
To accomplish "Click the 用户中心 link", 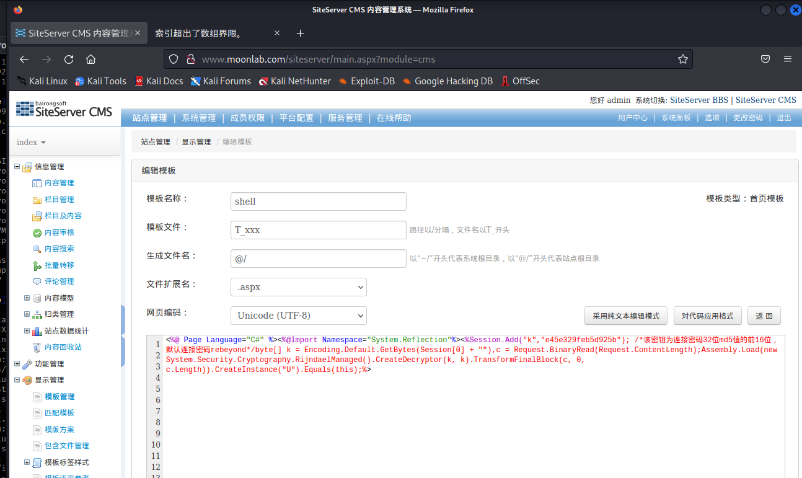I will (x=633, y=118).
